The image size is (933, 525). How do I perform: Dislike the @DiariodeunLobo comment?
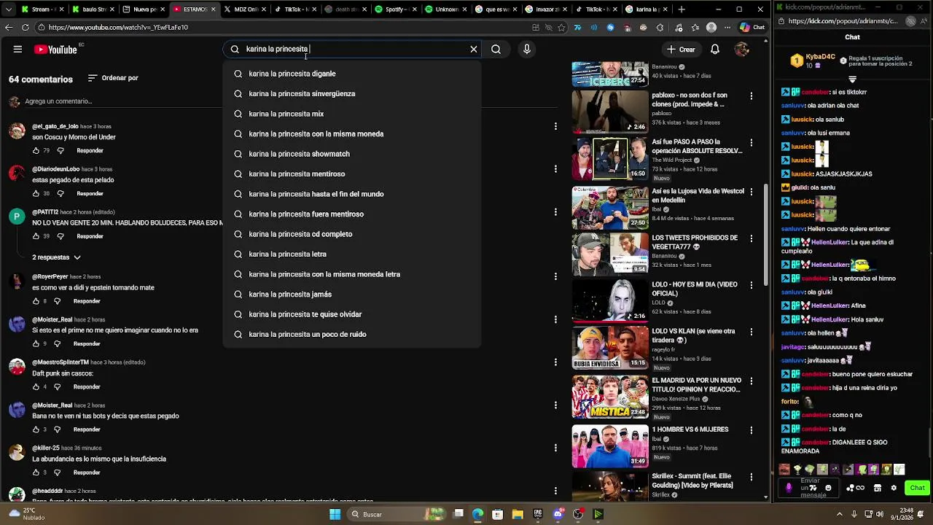tap(60, 193)
